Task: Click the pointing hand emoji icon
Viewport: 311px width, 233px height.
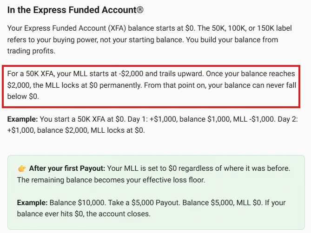Action: pyautogui.click(x=22, y=168)
